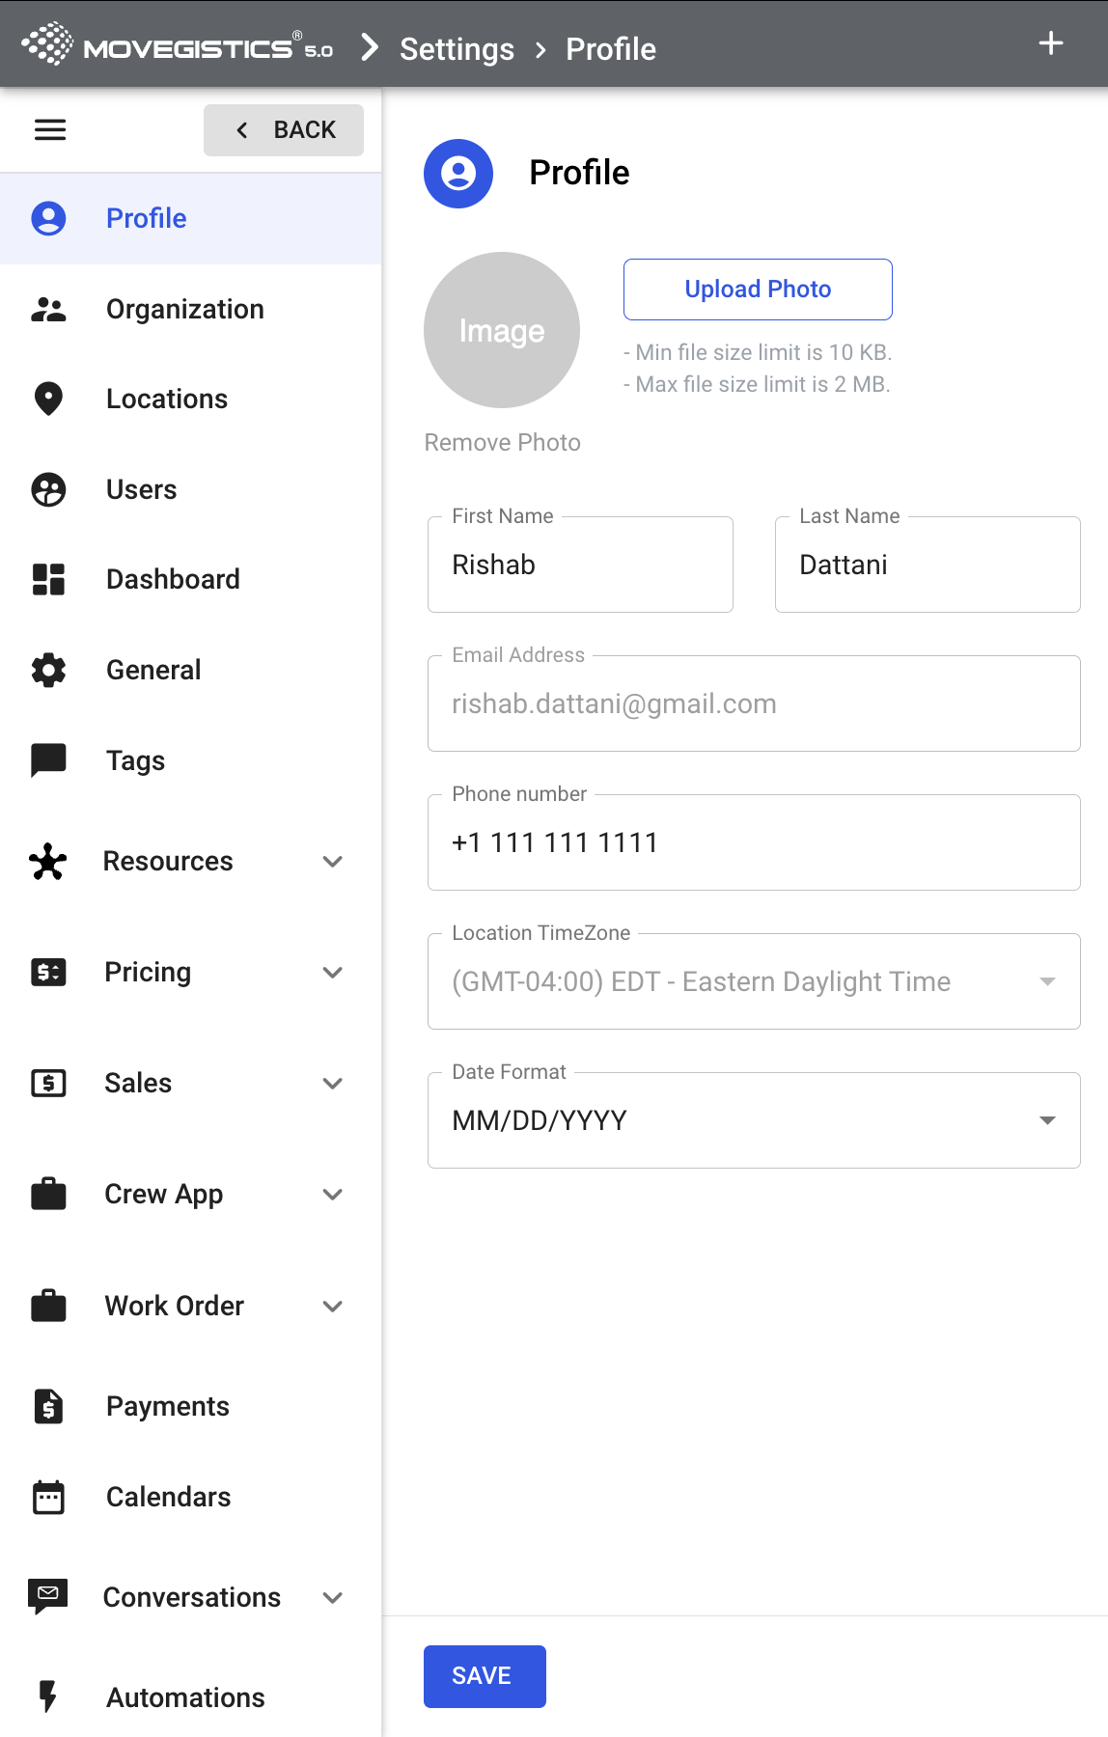Expand the Resources section chevron
1108x1737 pixels.
click(x=333, y=861)
